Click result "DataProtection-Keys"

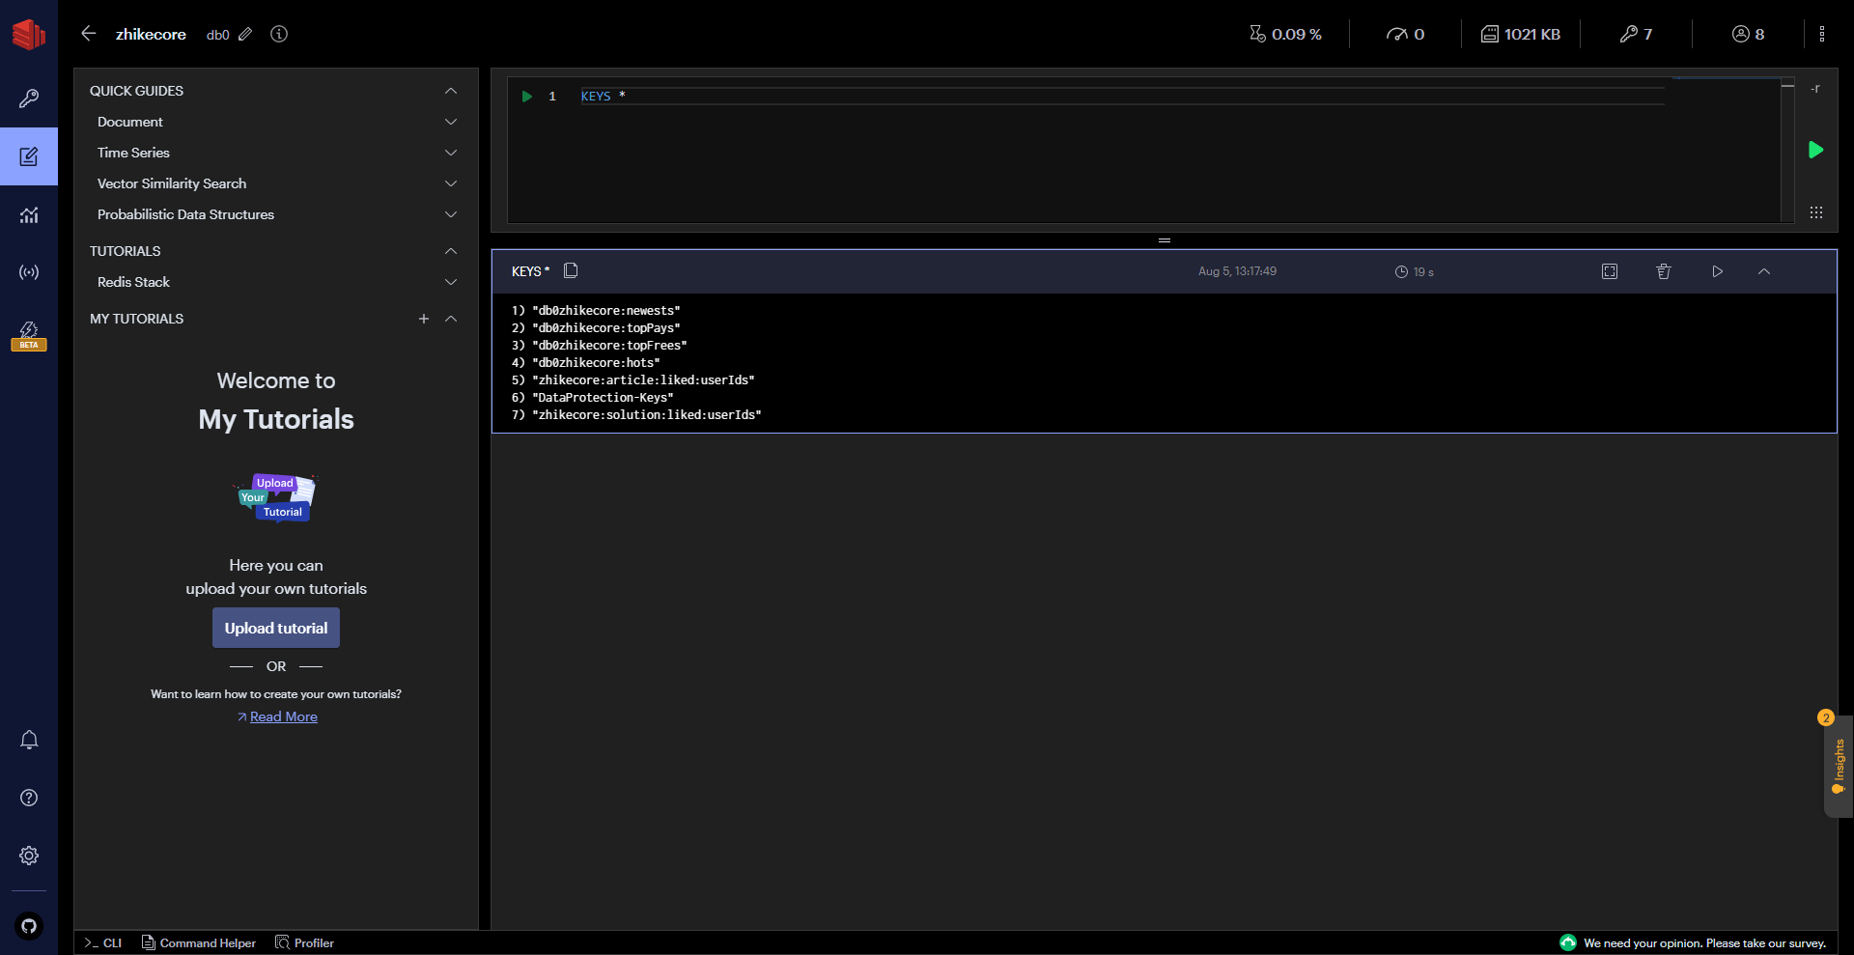[603, 398]
